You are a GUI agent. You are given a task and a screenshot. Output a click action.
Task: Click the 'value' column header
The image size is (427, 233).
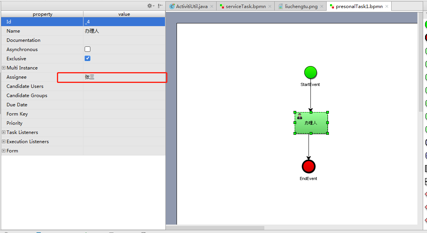(124, 14)
